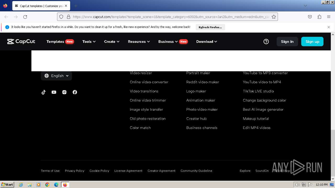Click the browser address bar URL
This screenshot has width=335, height=188.
tap(171, 17)
